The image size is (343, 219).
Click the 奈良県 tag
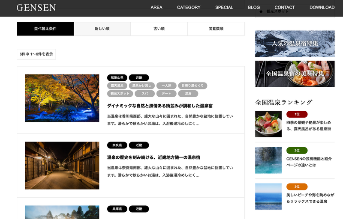pyautogui.click(x=117, y=145)
